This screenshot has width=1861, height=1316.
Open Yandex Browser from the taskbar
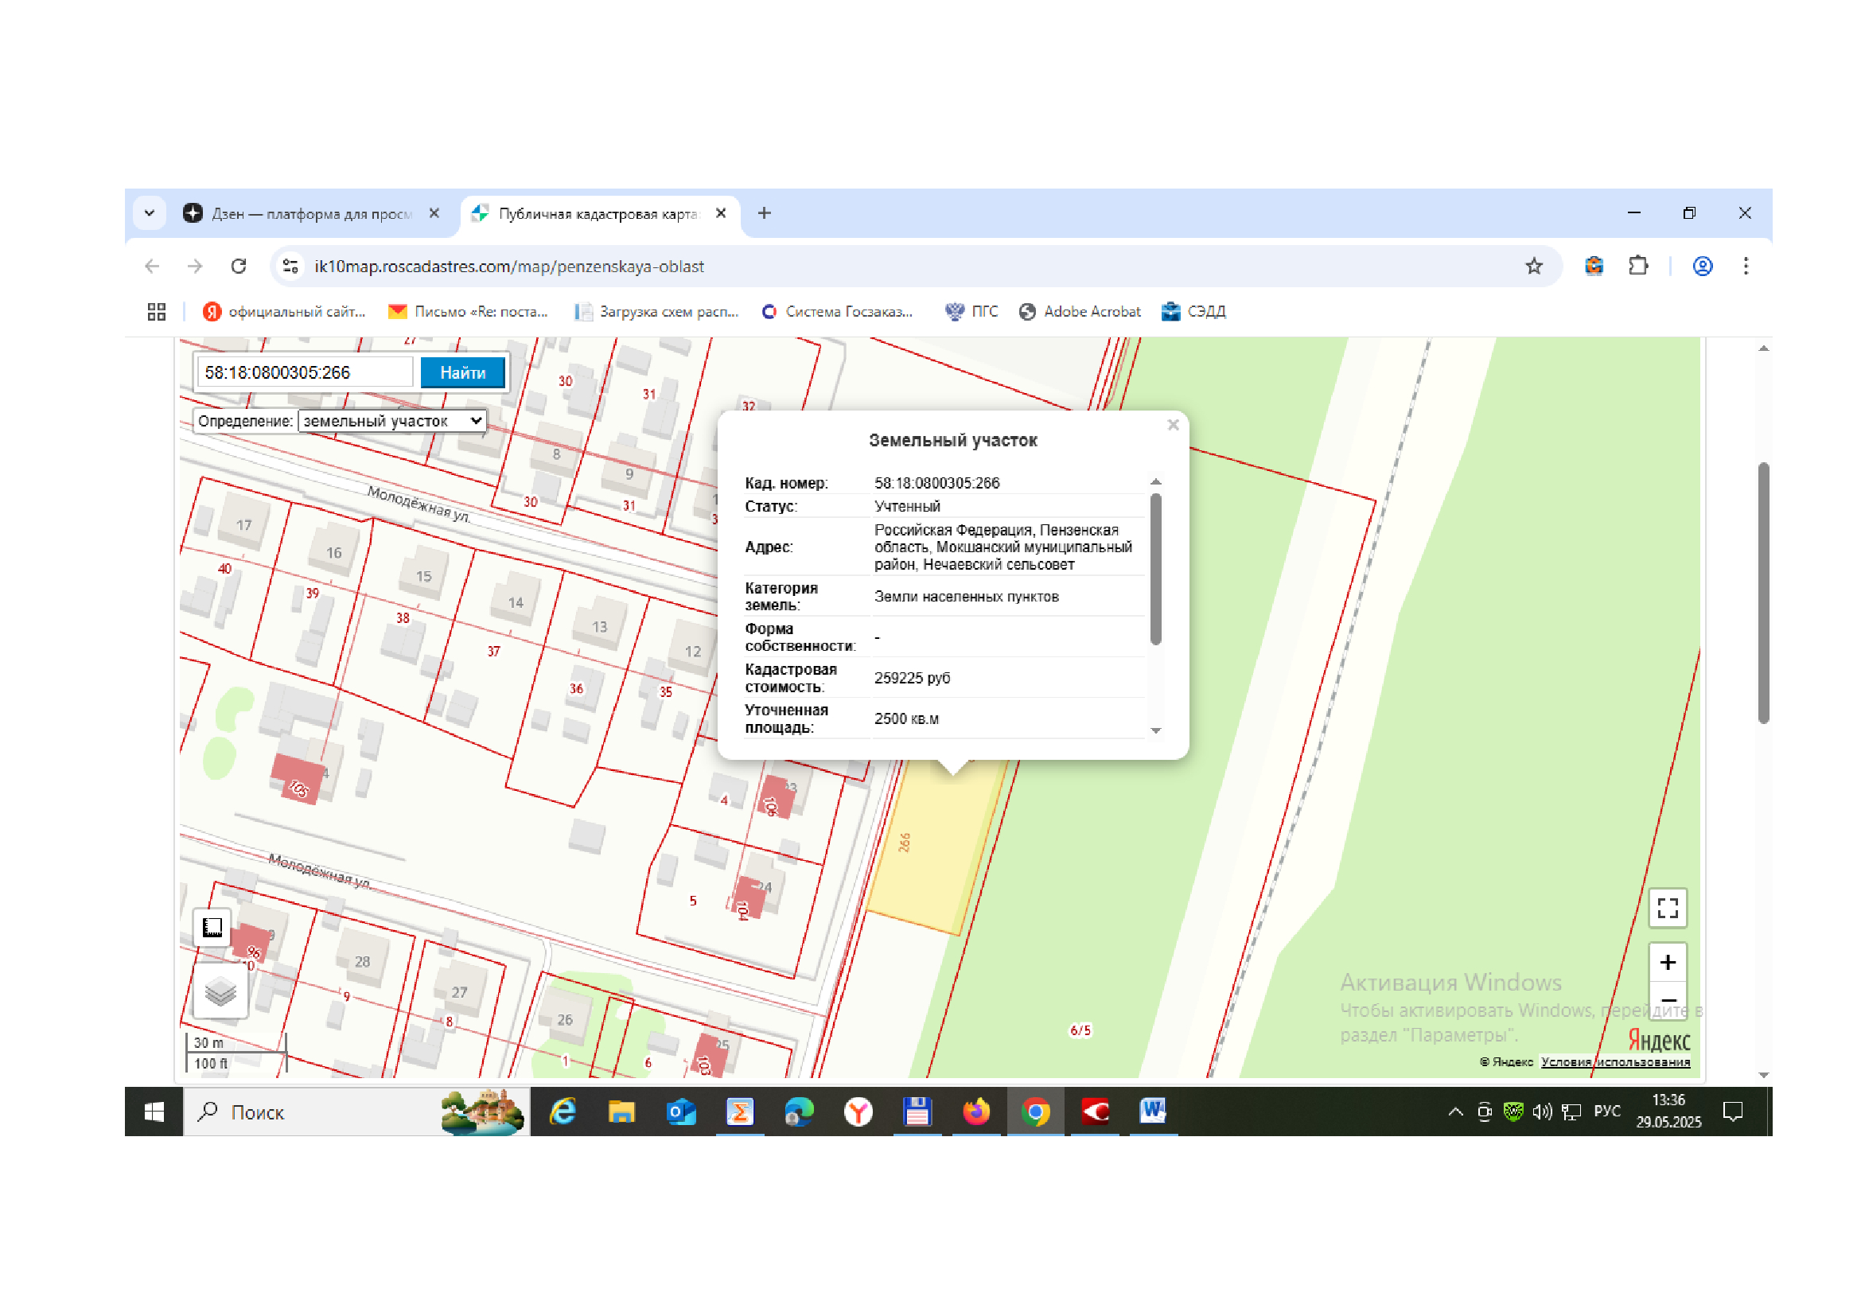tap(858, 1112)
